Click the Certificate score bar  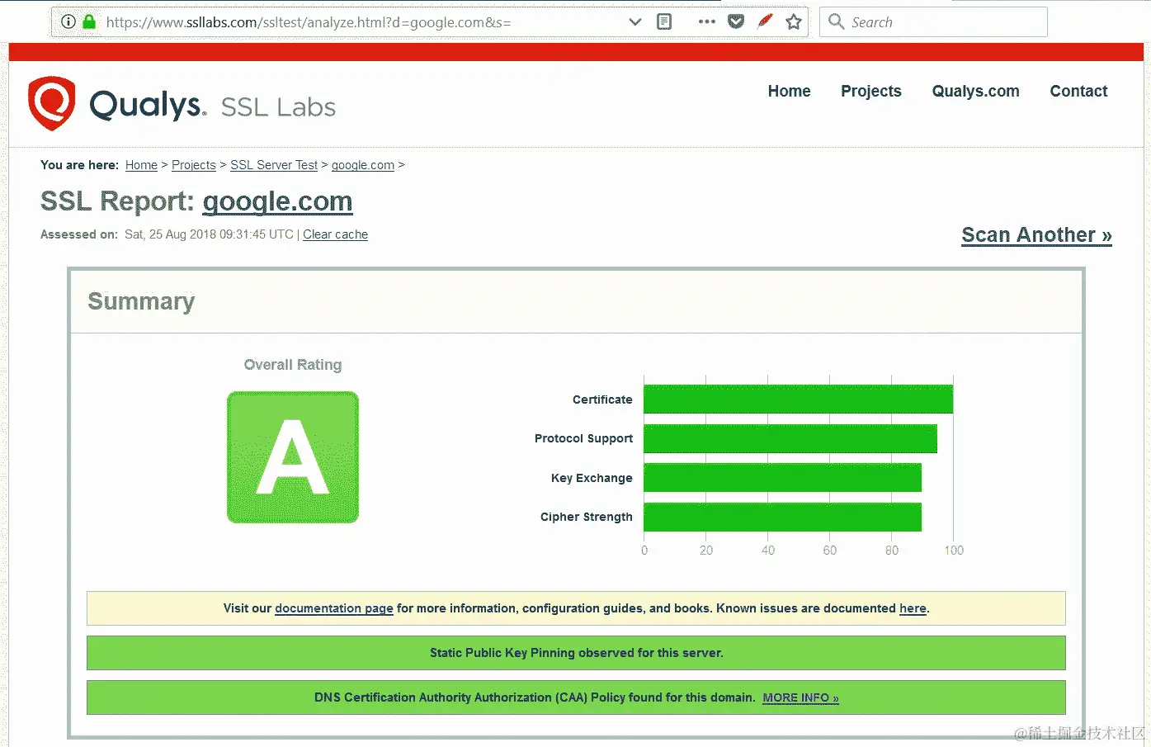tap(798, 400)
